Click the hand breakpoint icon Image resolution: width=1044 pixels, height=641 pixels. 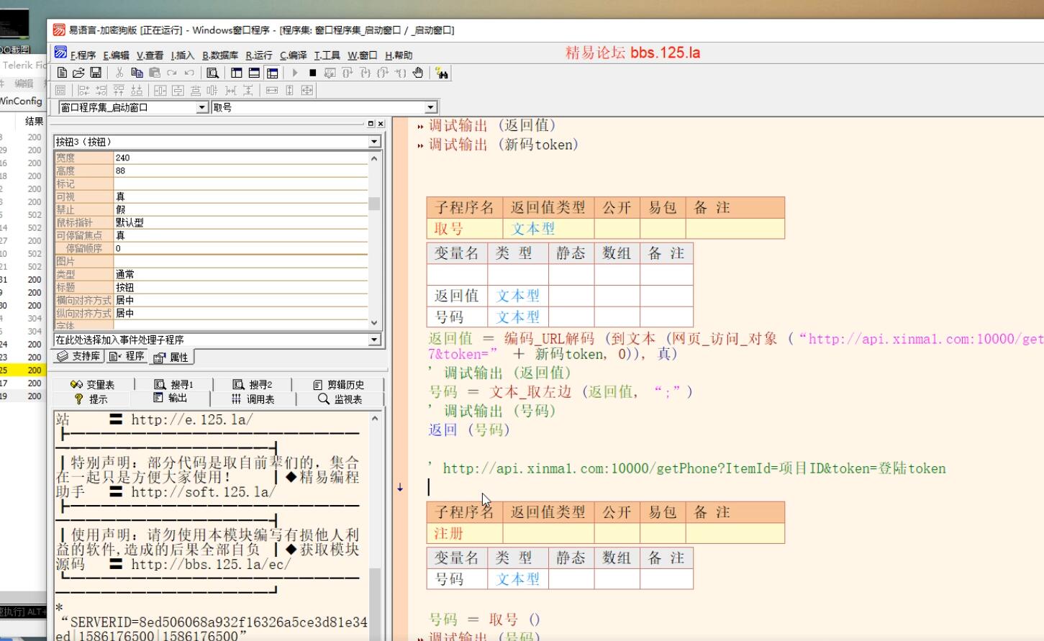click(418, 73)
